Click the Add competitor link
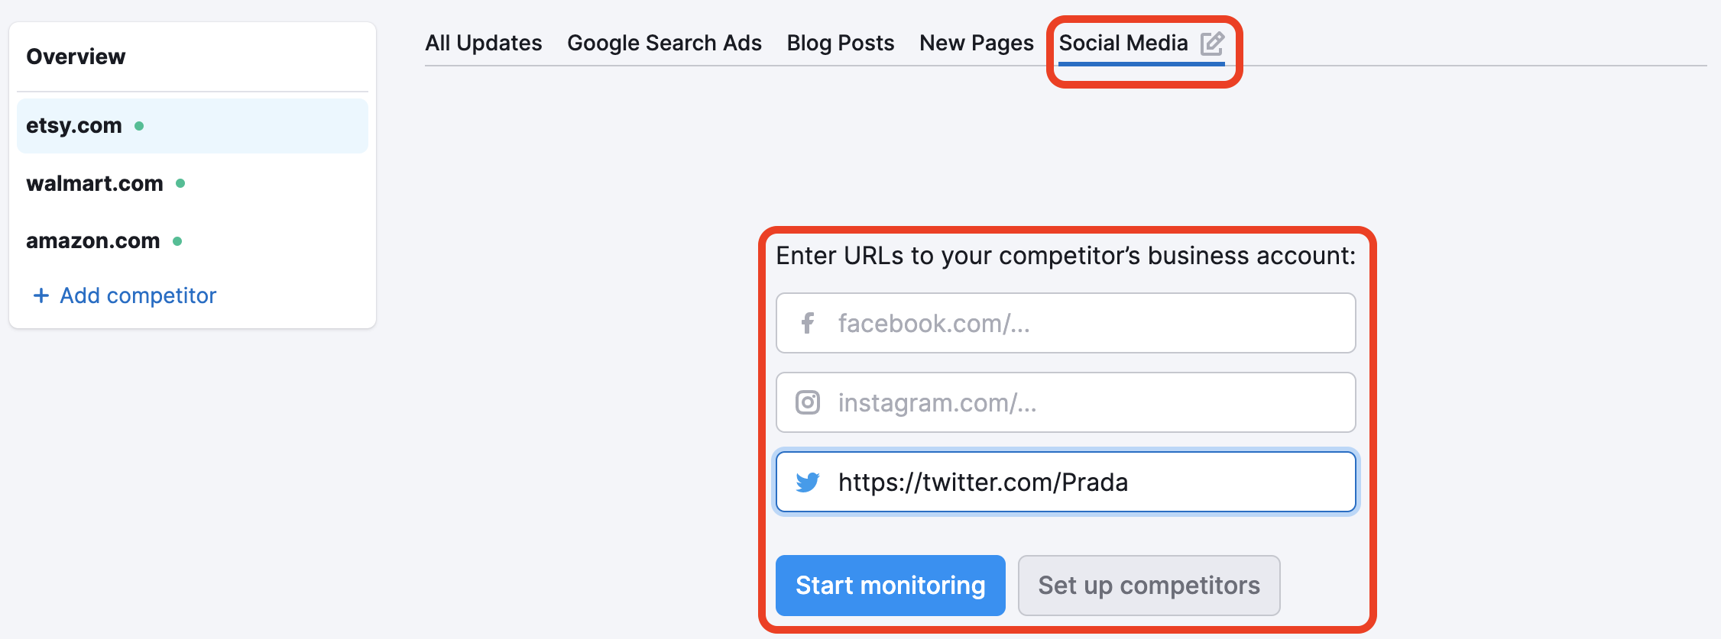This screenshot has width=1721, height=639. [138, 295]
